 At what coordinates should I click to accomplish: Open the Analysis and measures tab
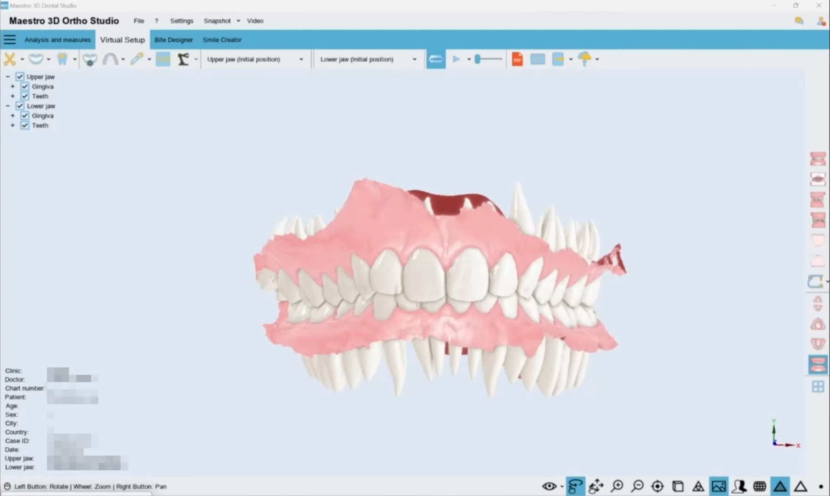pyautogui.click(x=57, y=40)
